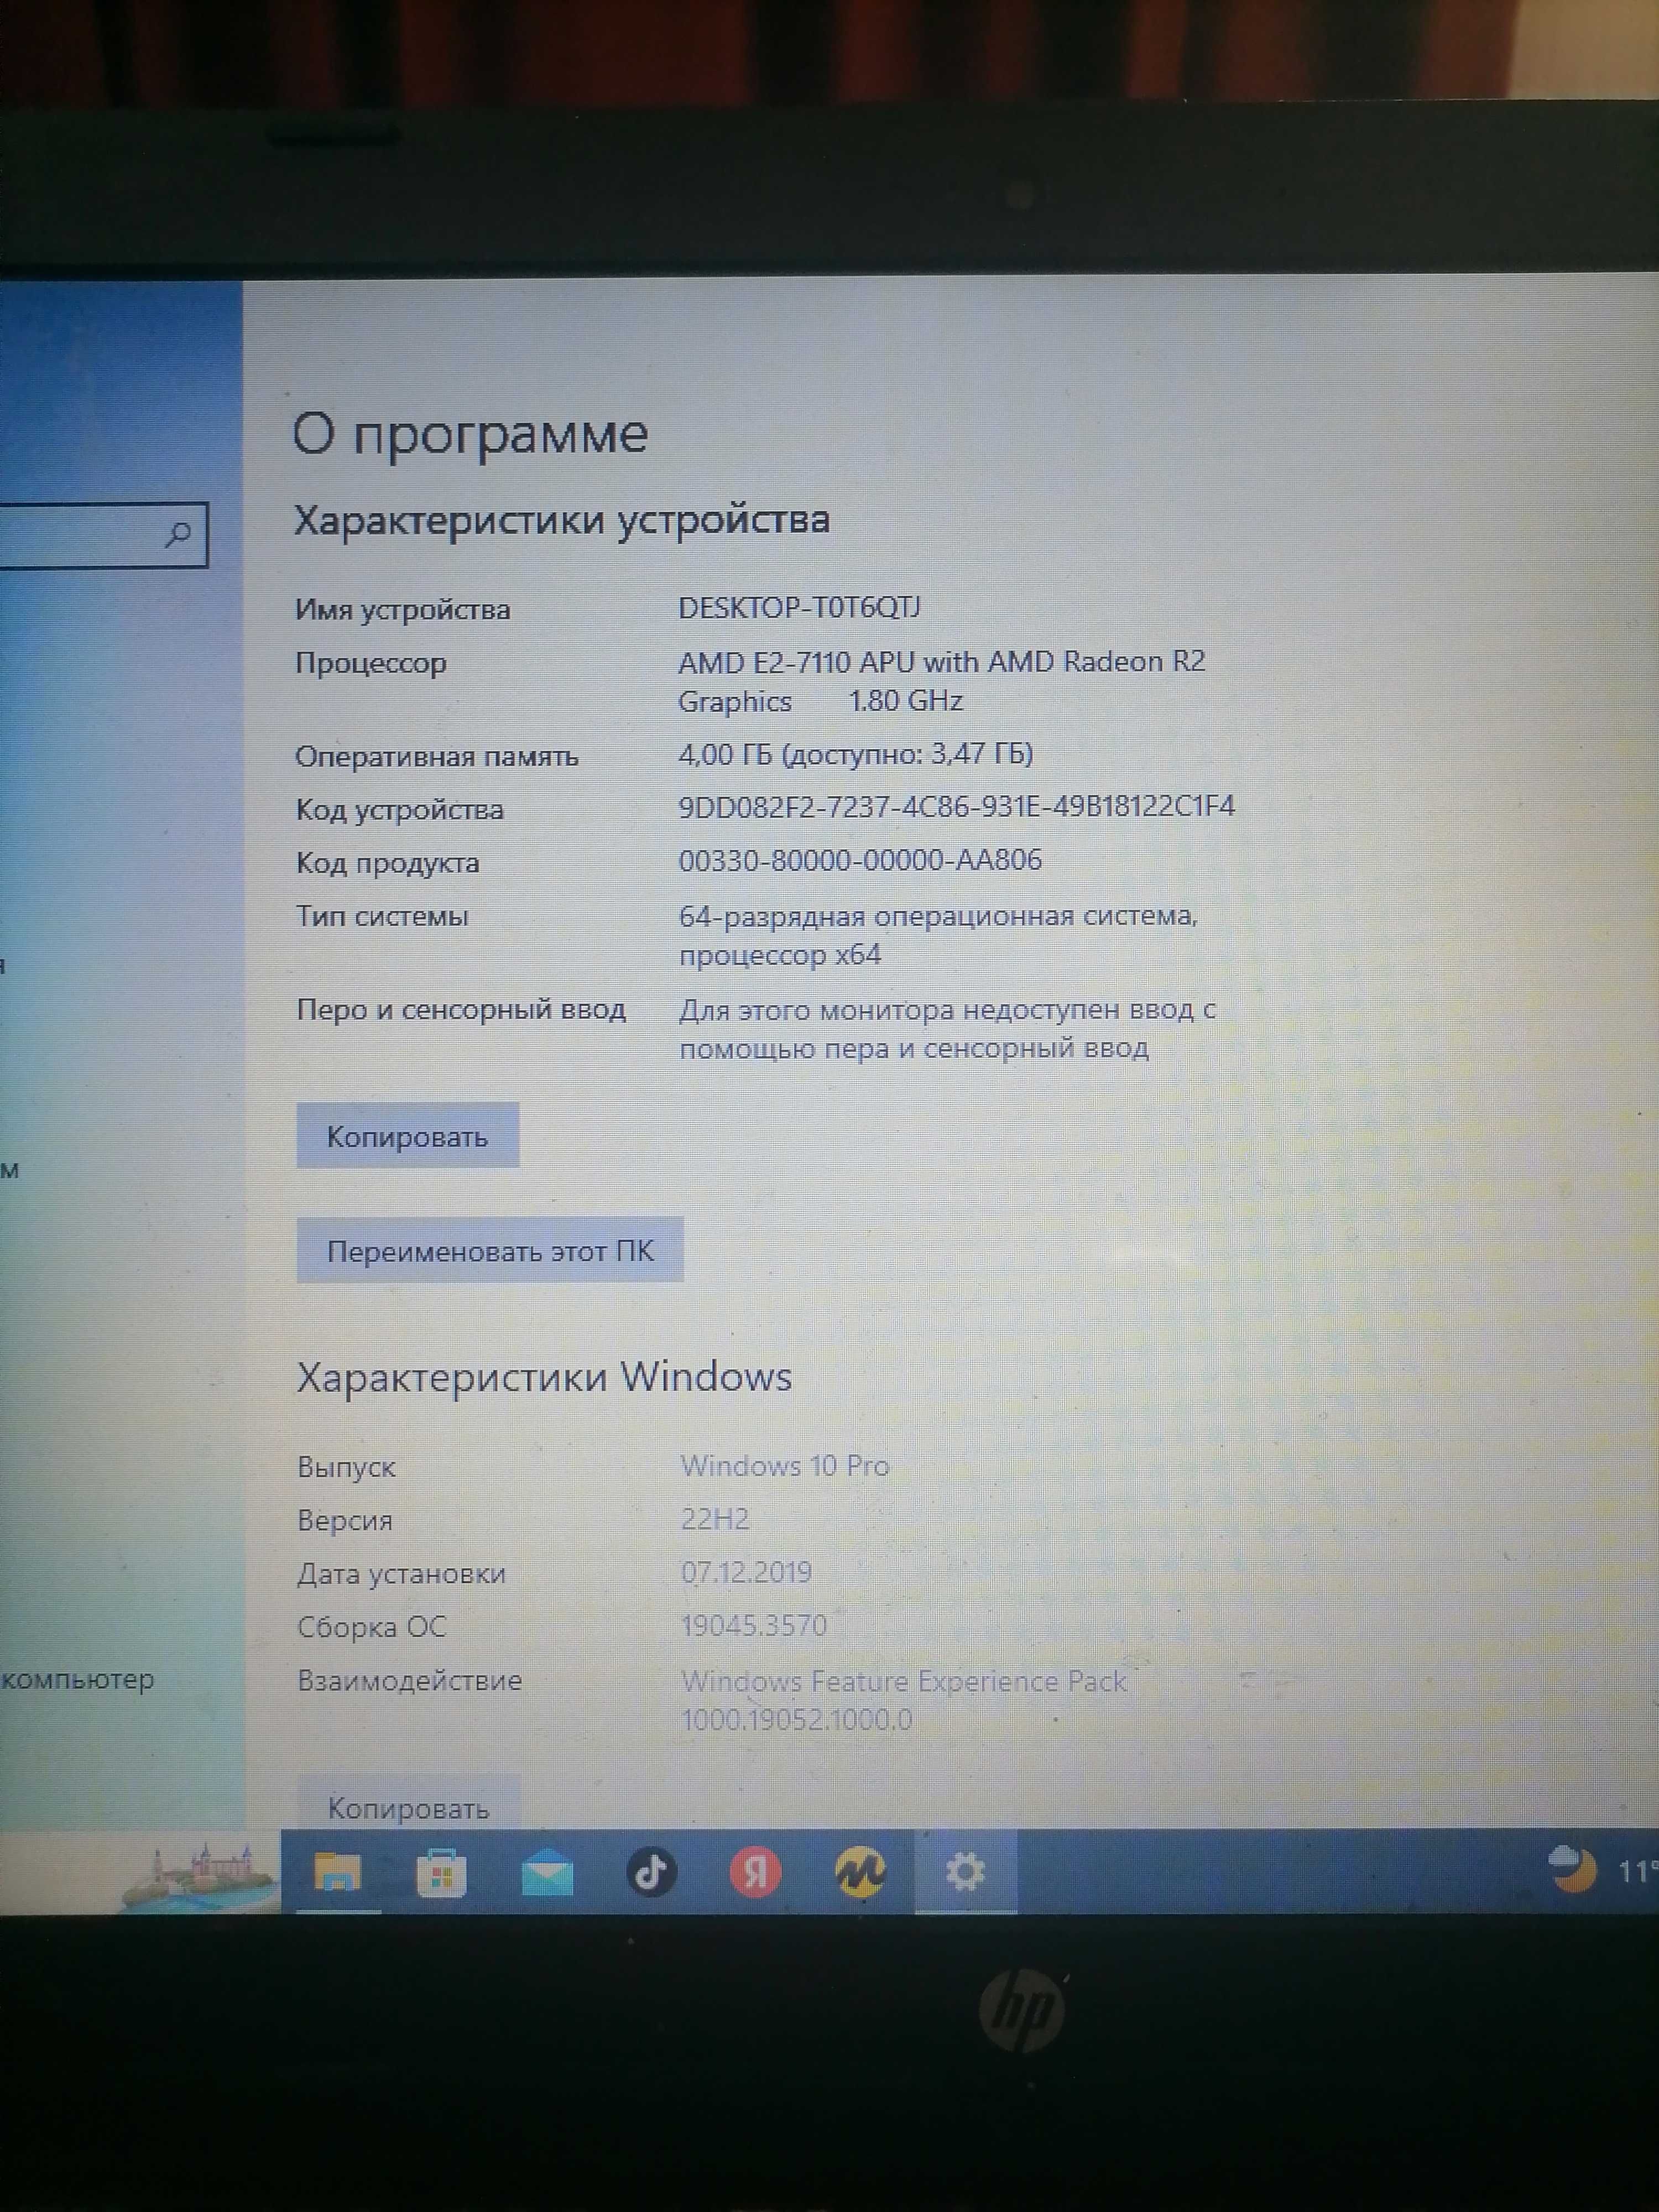The image size is (1659, 2212).
Task: Click the Windows 10 Pro edition value
Action: [x=785, y=1466]
